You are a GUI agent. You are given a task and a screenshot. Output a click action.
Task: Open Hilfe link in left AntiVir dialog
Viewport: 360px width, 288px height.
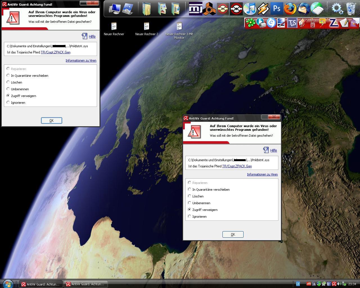coord(92,37)
